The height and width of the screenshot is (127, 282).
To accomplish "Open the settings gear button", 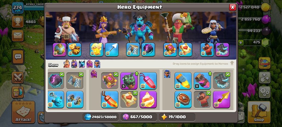I will point(264,92).
